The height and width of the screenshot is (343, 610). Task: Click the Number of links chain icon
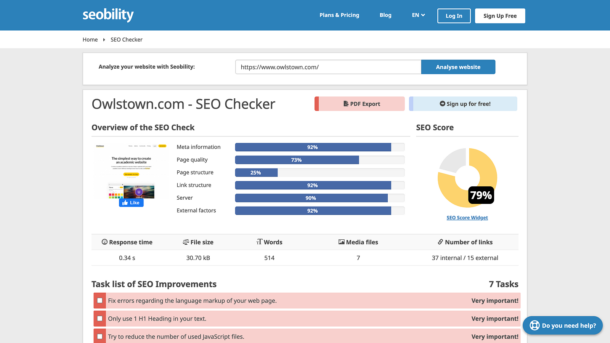tap(440, 242)
